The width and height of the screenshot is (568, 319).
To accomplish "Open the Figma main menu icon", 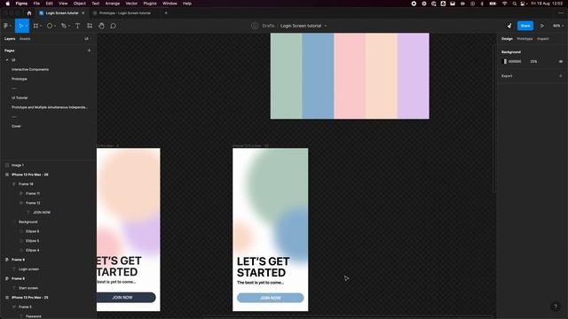I will 7,26.
